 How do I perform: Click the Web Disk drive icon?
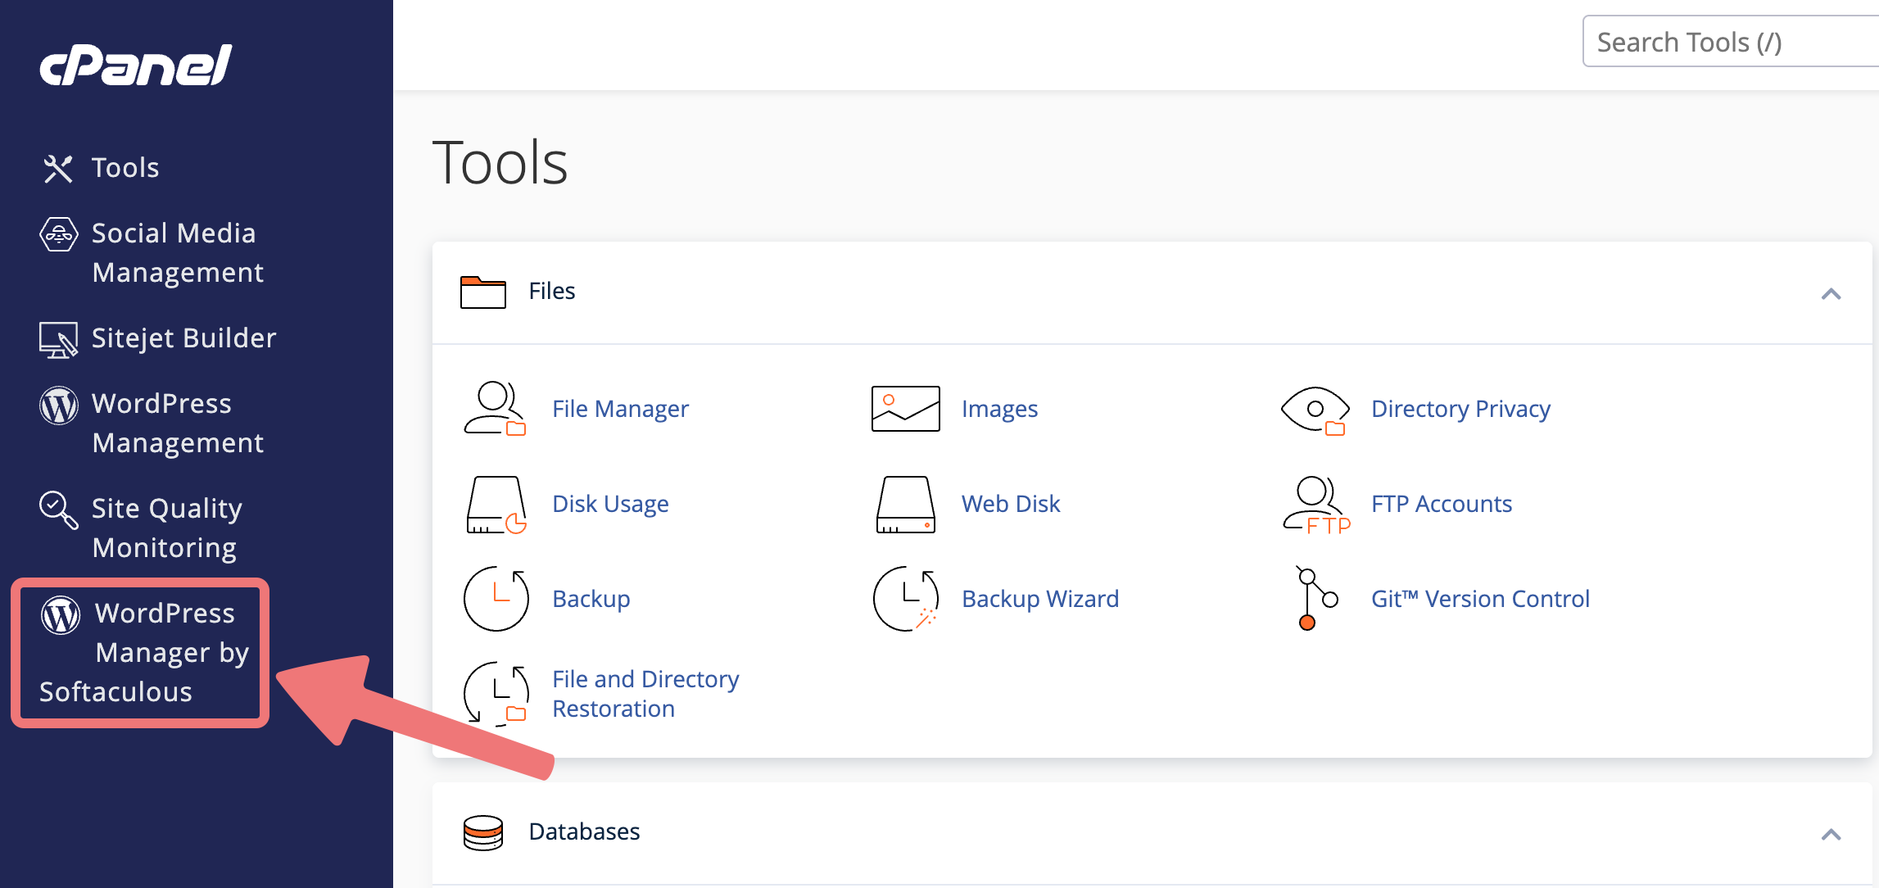[905, 505]
